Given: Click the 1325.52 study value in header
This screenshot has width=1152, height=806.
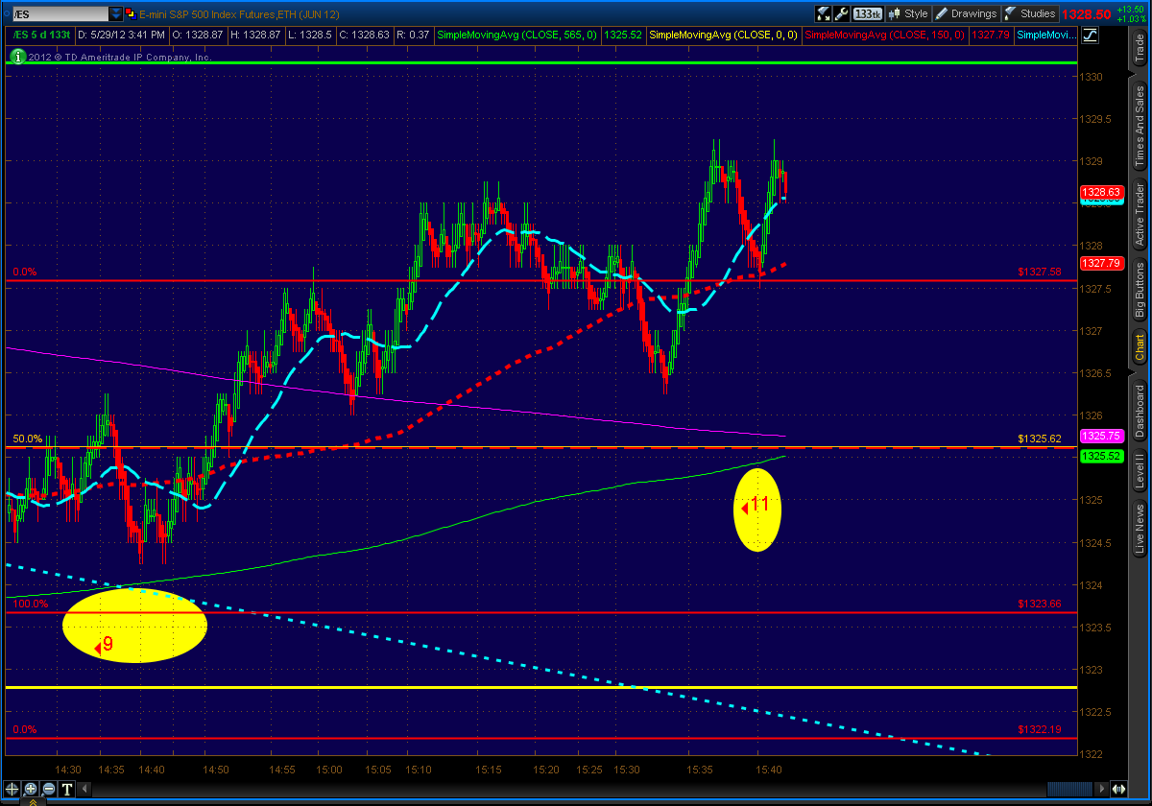Looking at the screenshot, I should [624, 35].
